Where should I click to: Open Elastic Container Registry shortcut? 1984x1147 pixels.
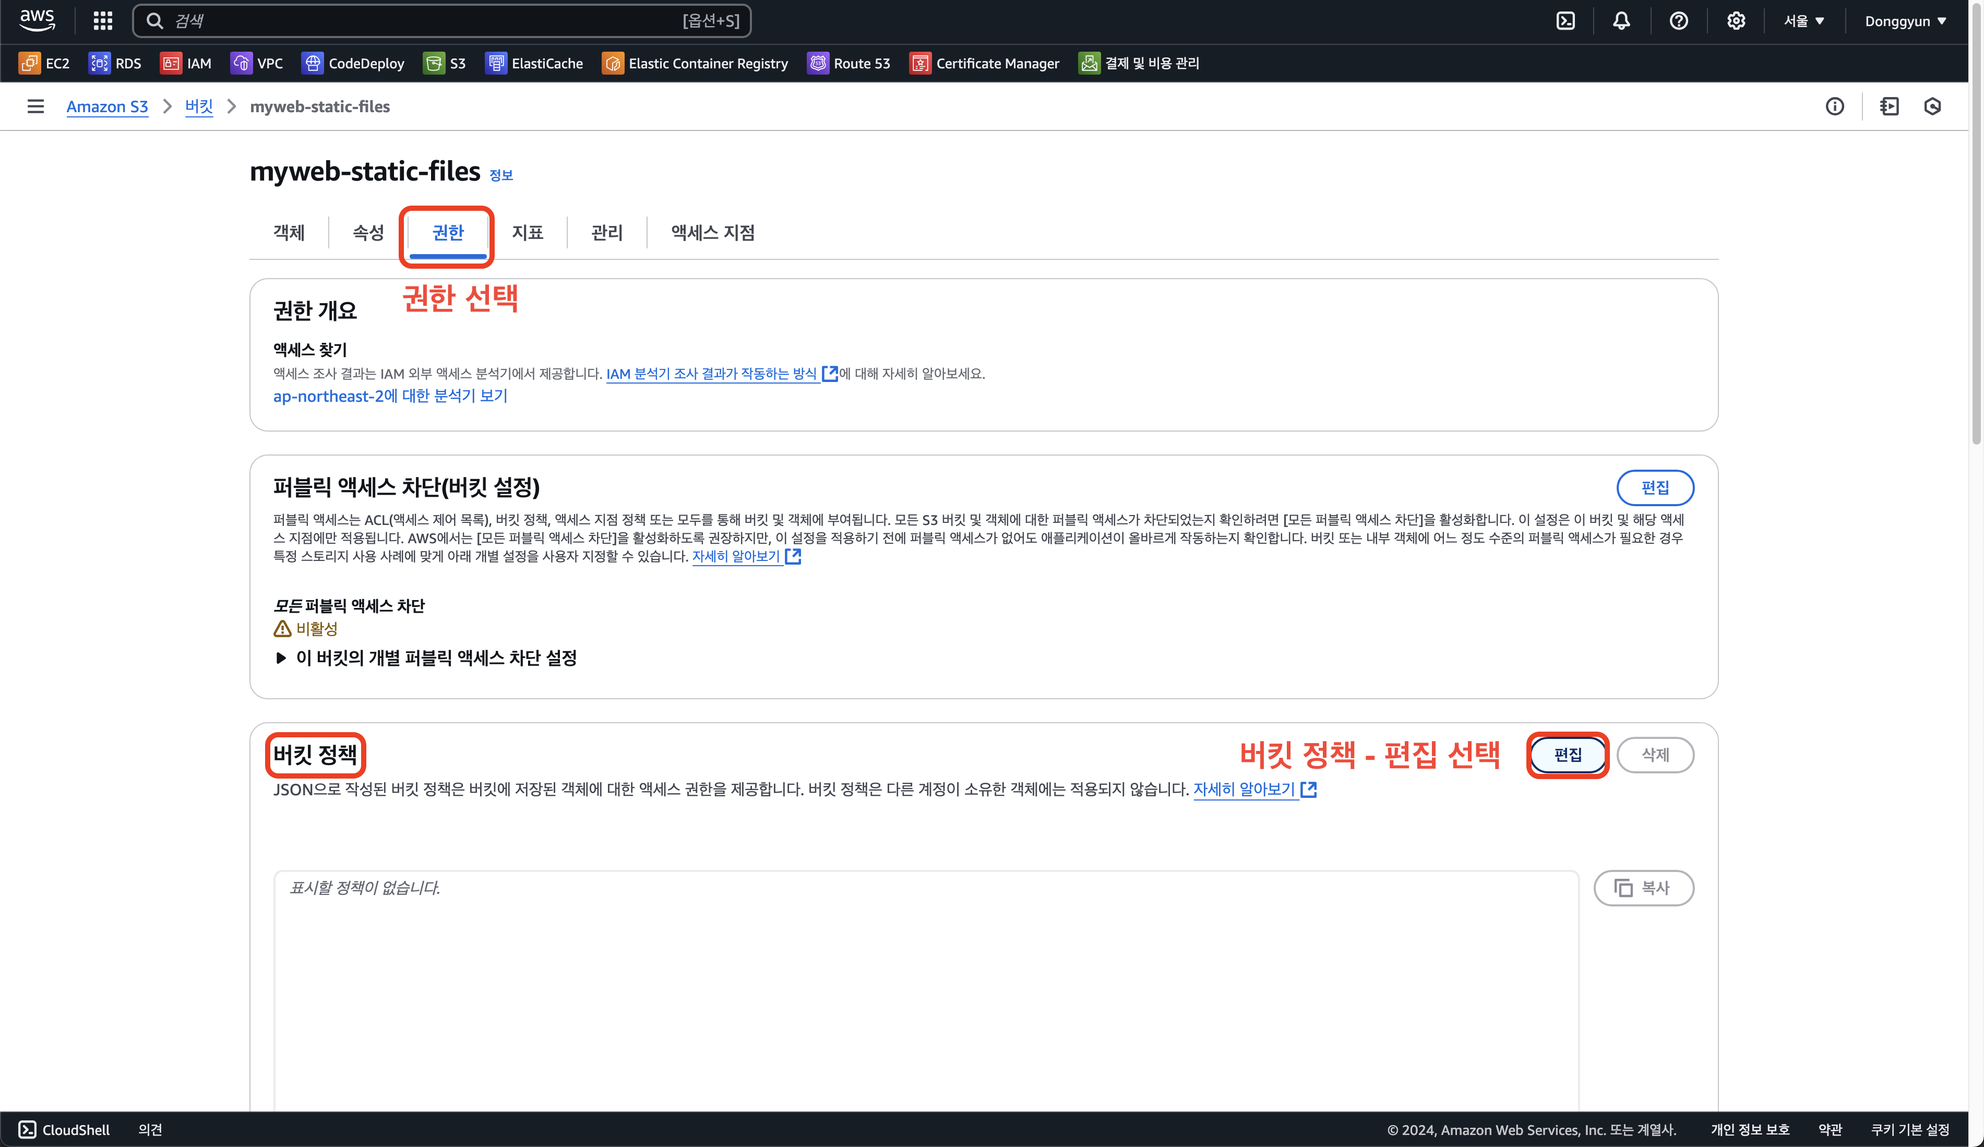tap(695, 63)
